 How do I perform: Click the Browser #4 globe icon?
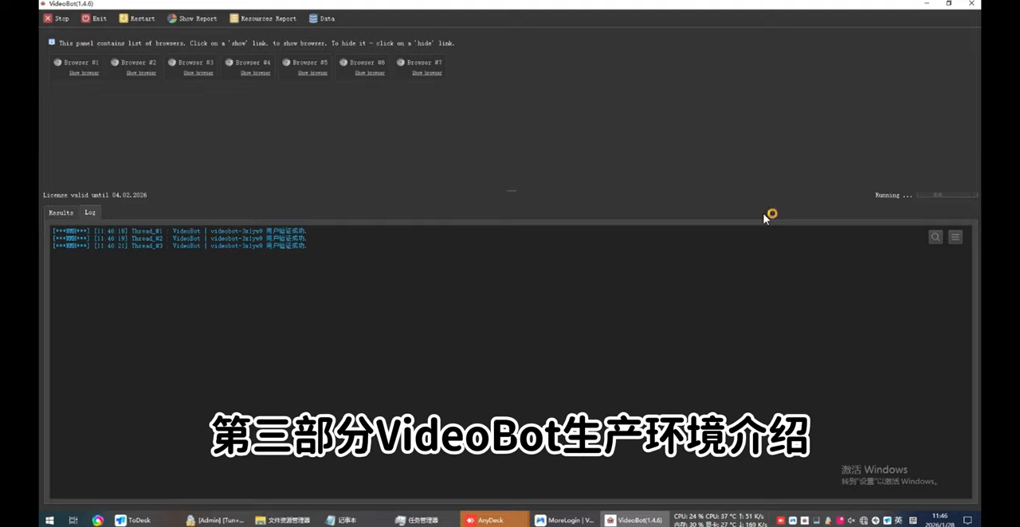[229, 62]
